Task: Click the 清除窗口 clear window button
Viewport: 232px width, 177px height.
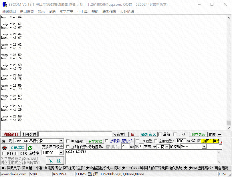Action: [11, 135]
